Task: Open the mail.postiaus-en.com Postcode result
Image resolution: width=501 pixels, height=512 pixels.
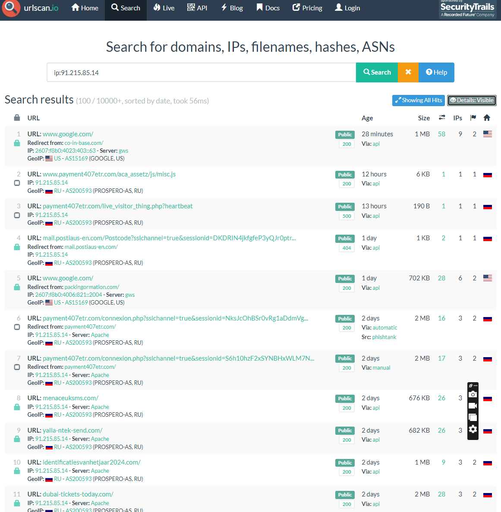Action: [x=169, y=238]
